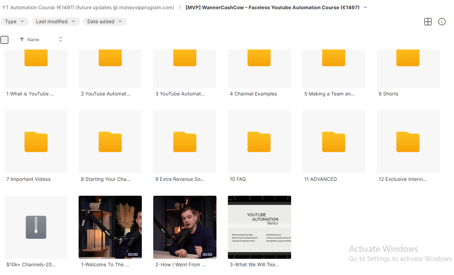Screen dimensions: 454x275
Task: Open the '7 Important Videos' folder icon
Action: coord(36,142)
